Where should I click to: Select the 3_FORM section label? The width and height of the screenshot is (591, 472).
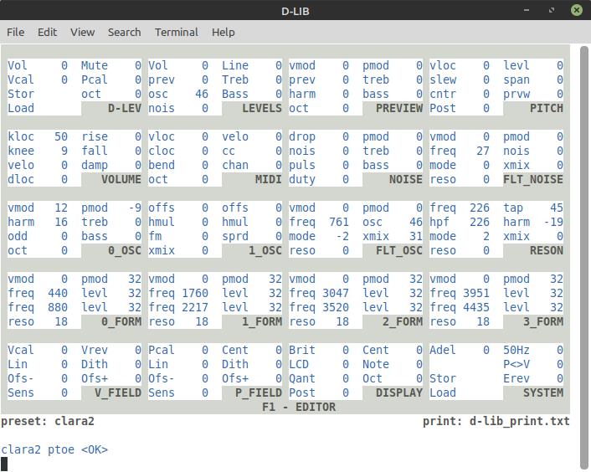pyautogui.click(x=543, y=322)
